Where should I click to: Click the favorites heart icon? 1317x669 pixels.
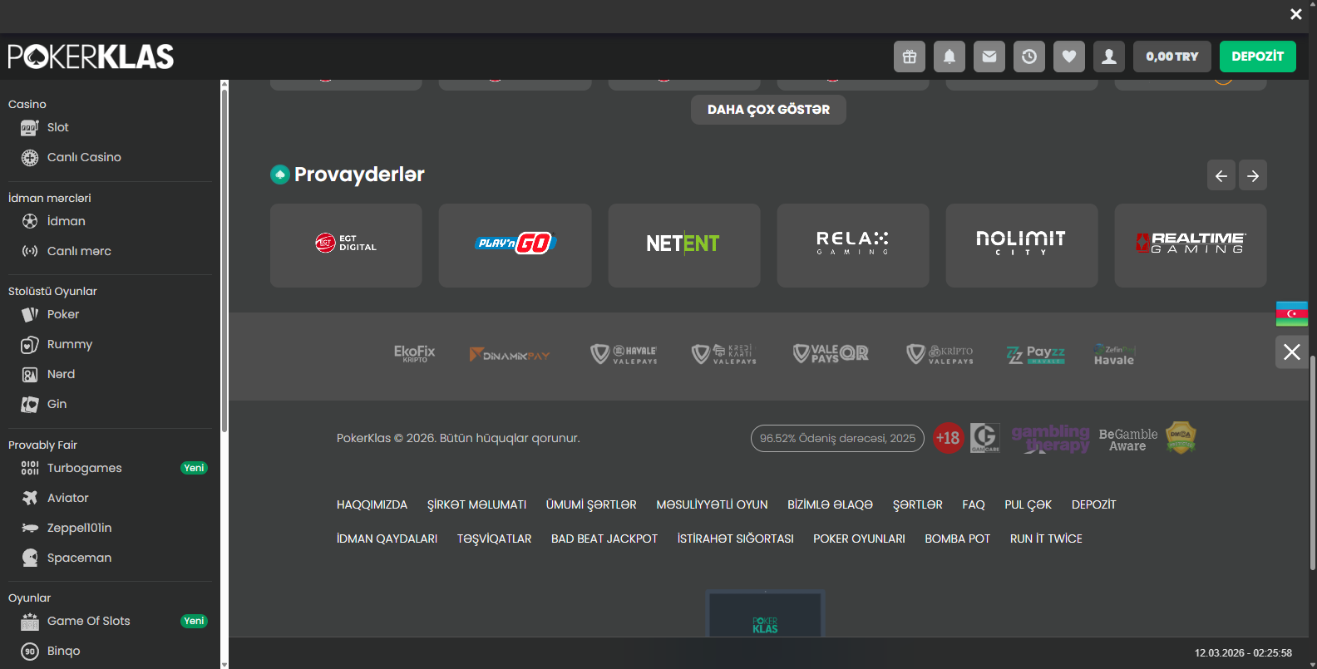pyautogui.click(x=1069, y=57)
